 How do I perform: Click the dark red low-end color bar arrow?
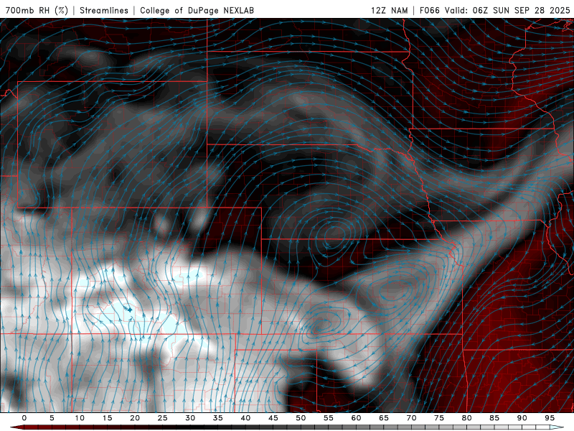tap(17, 427)
